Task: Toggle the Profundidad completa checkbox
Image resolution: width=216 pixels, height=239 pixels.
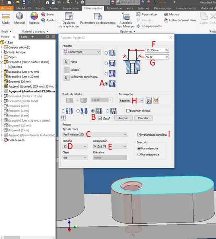Action: (139, 135)
